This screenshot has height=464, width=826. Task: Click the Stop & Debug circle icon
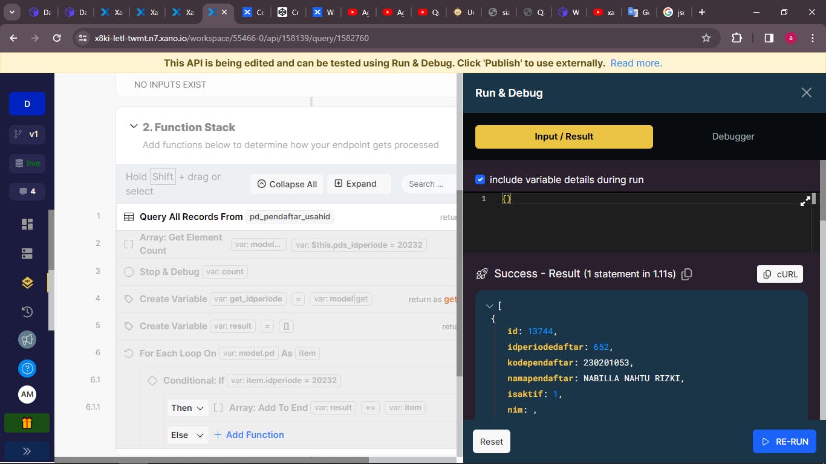tap(129, 272)
